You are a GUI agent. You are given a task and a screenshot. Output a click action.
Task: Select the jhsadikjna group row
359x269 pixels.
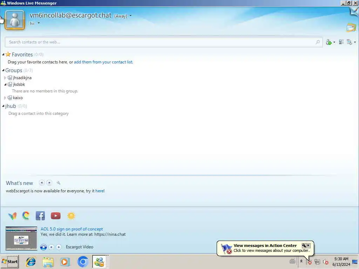pyautogui.click(x=22, y=78)
